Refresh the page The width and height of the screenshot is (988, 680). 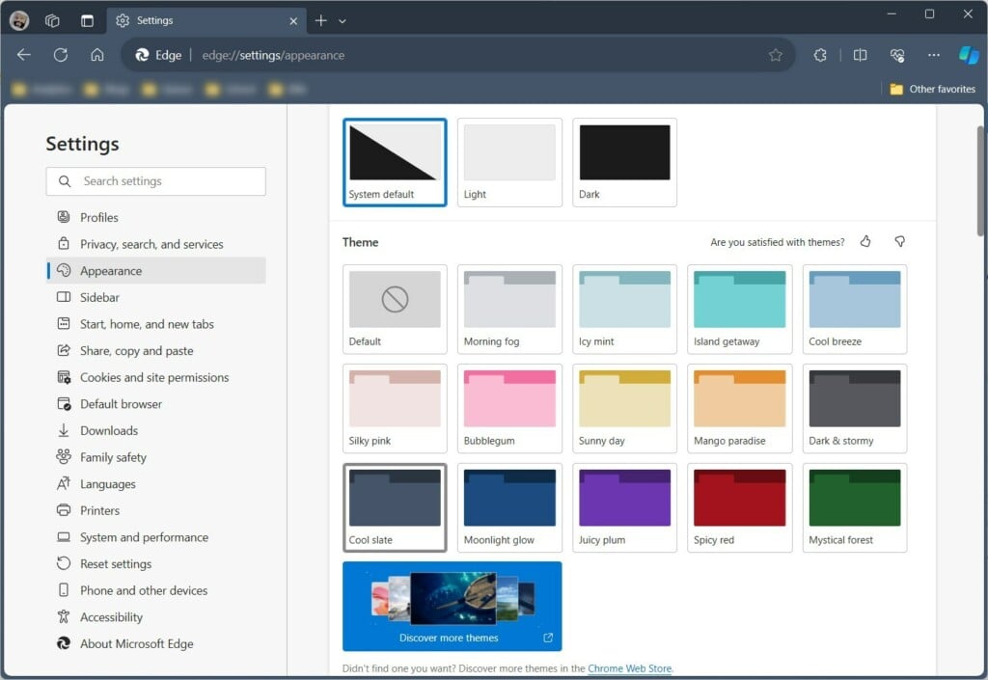point(61,55)
